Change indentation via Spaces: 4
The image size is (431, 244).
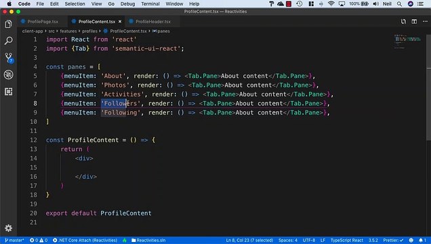(x=288, y=240)
